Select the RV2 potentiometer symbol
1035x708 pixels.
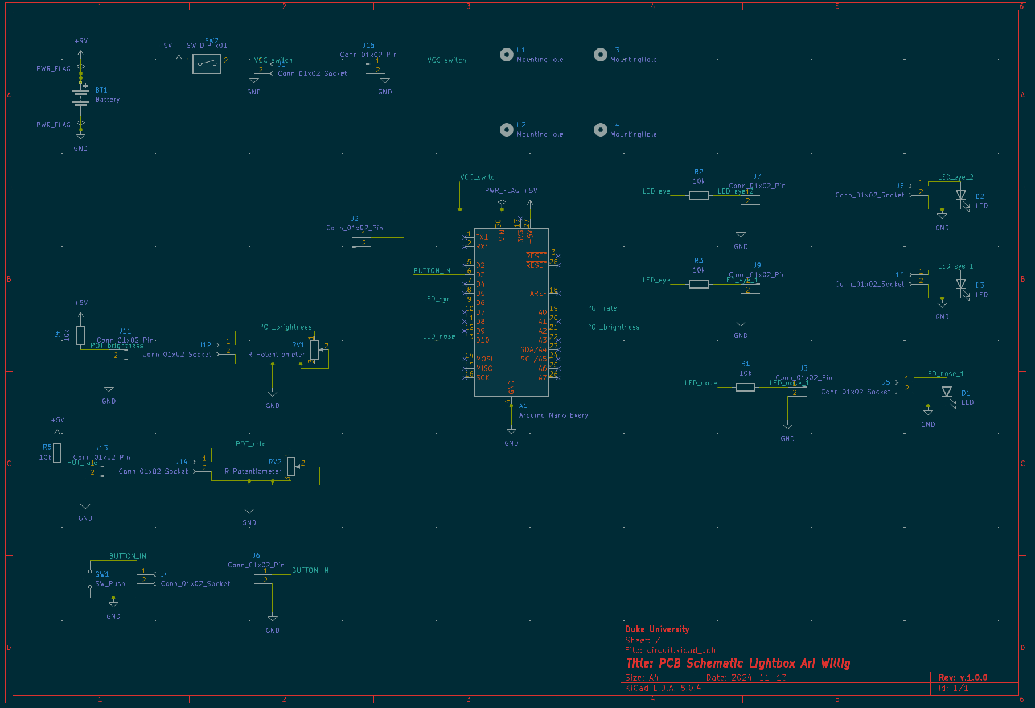[291, 466]
